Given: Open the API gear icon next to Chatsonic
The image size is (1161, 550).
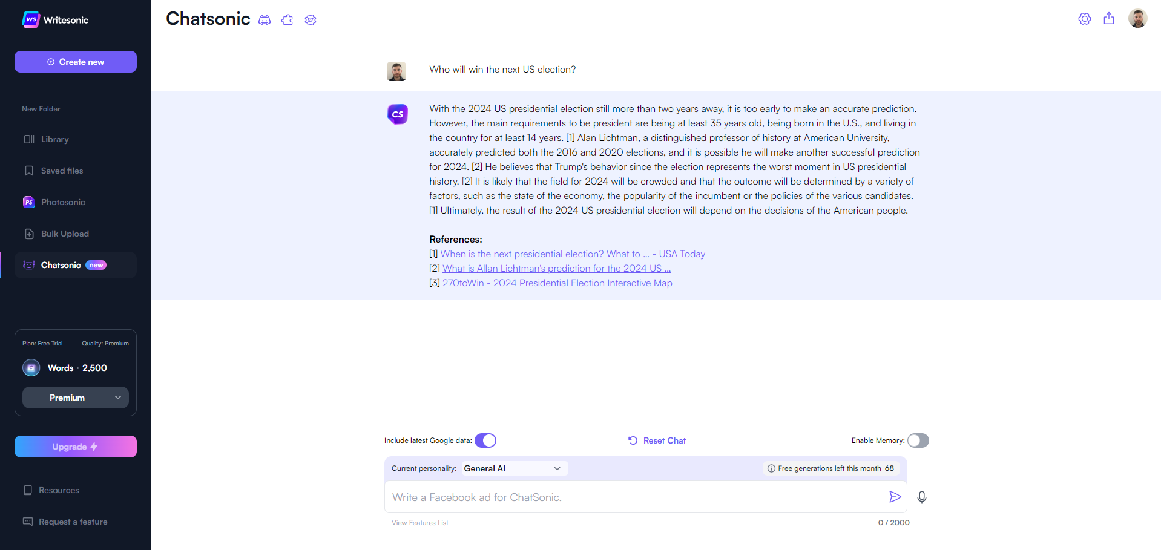Looking at the screenshot, I should pos(311,20).
